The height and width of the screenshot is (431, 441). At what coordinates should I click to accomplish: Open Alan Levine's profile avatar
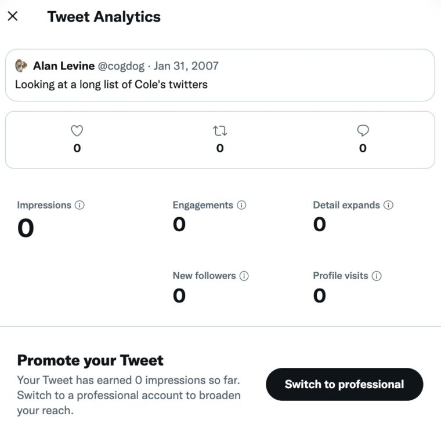(x=21, y=65)
